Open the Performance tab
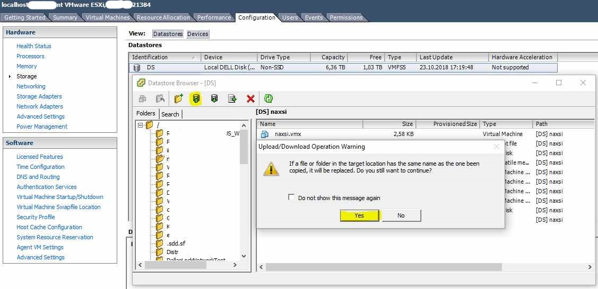This screenshot has width=598, height=289. (x=214, y=17)
